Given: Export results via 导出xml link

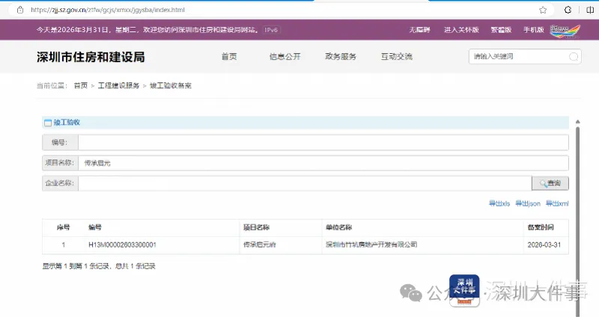Looking at the screenshot, I should coord(557,203).
